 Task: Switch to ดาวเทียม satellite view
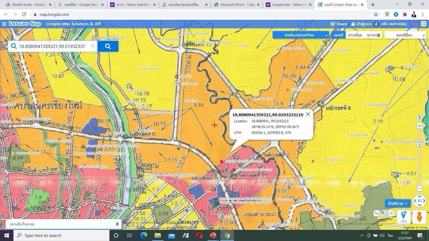(355, 35)
